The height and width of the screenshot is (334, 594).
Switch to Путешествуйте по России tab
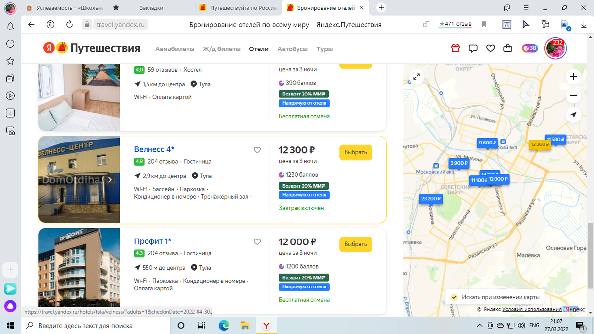pos(238,8)
